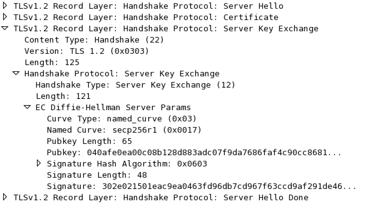Collapse the EC Diffie-Hellman Server Params tree

pyautogui.click(x=27, y=107)
